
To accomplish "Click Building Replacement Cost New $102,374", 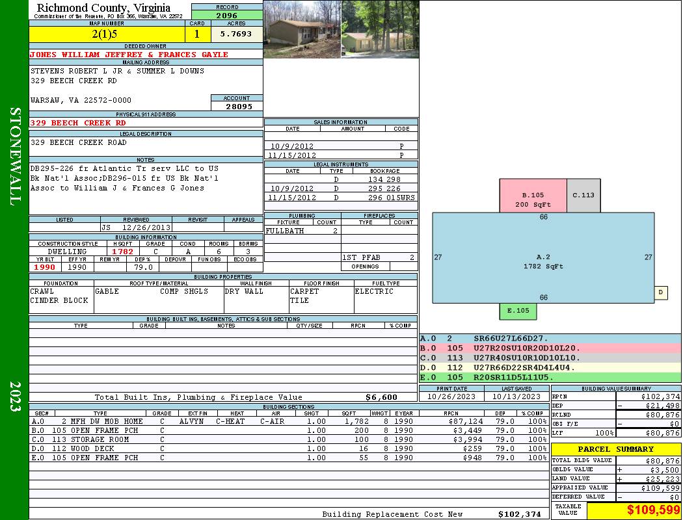I will 520,514.
